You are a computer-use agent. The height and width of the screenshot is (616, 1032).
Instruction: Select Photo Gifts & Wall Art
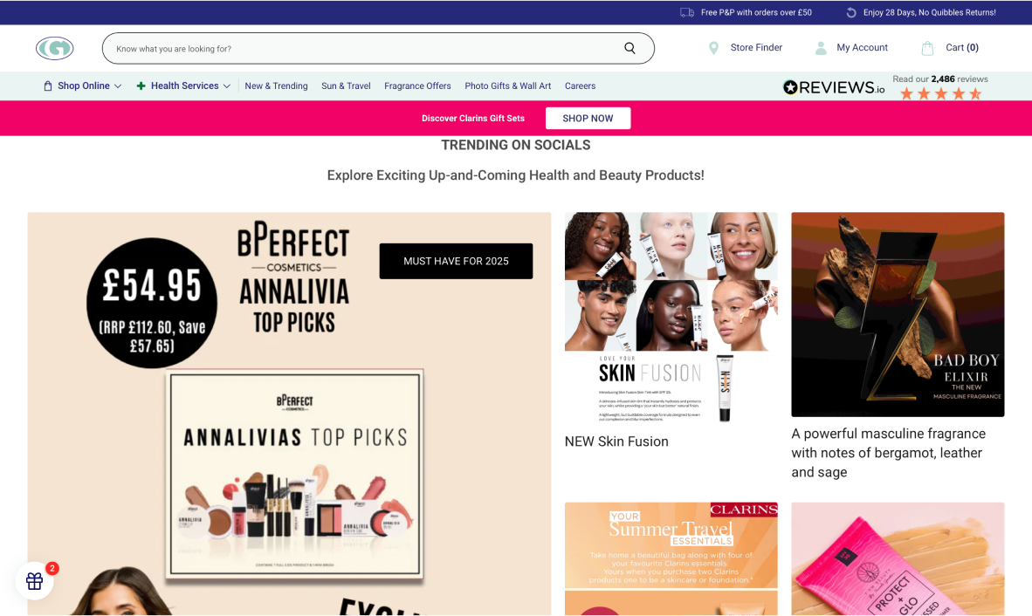pyautogui.click(x=507, y=86)
